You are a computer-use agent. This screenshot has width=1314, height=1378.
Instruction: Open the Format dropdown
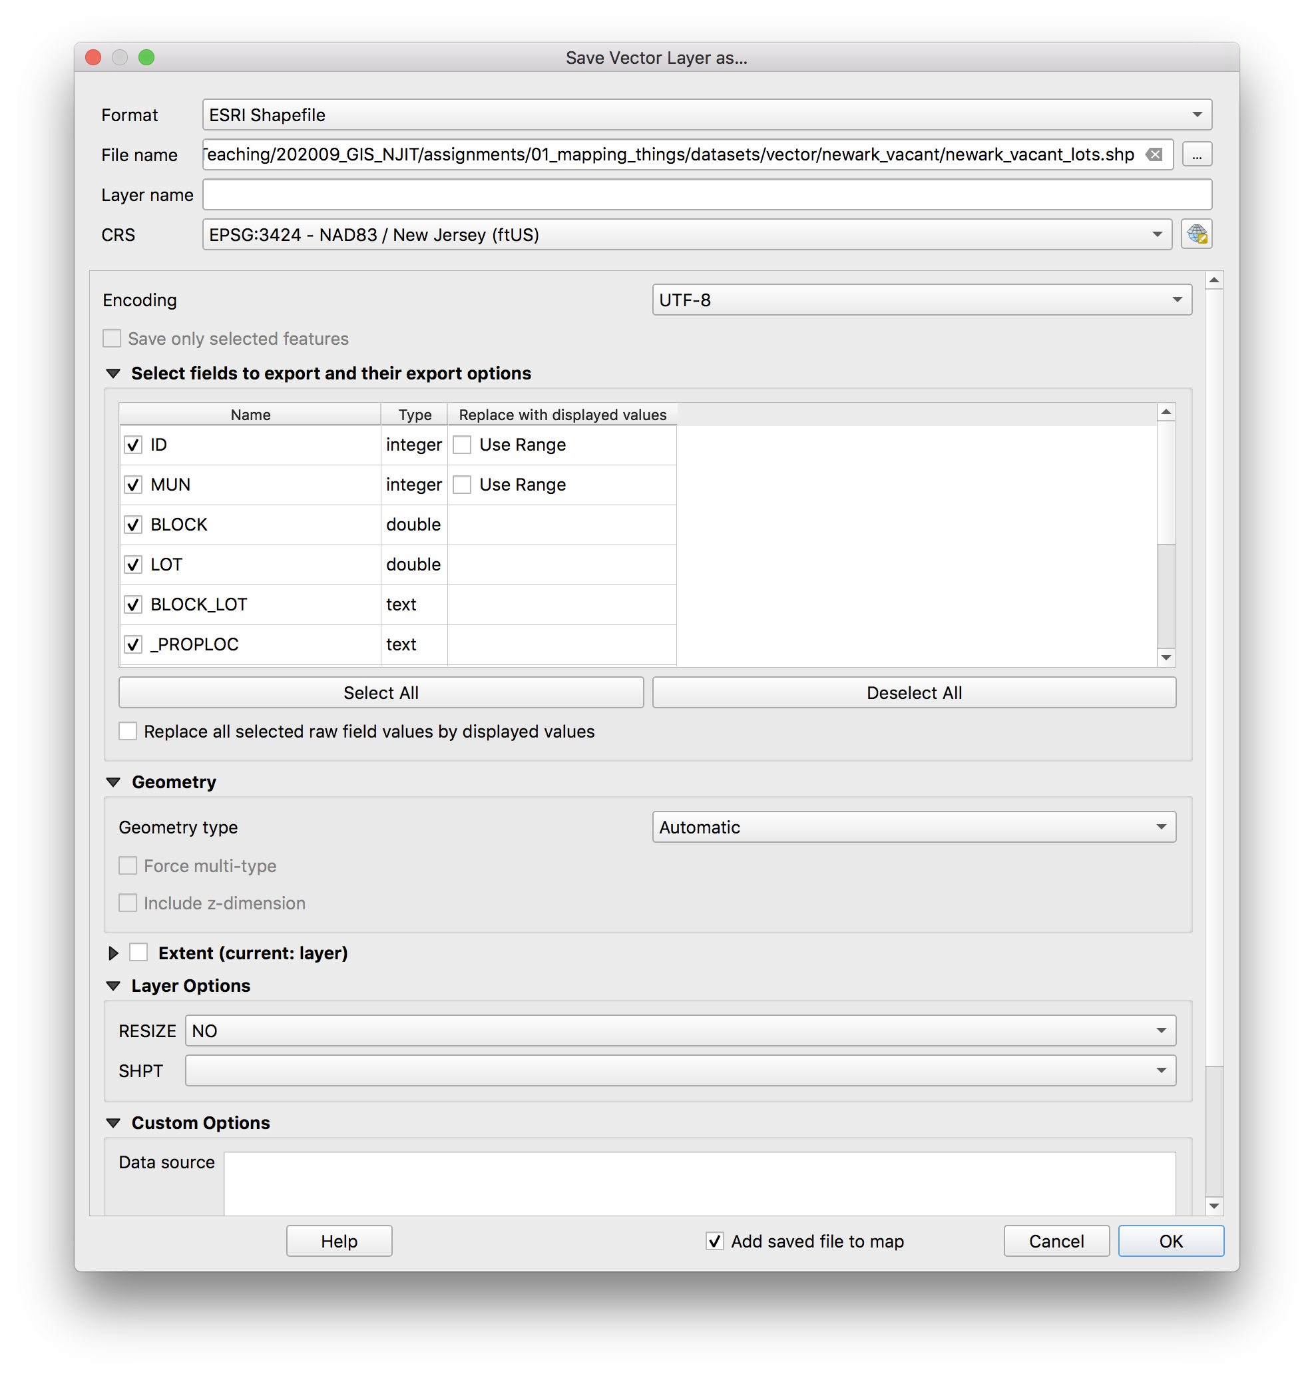1198,115
